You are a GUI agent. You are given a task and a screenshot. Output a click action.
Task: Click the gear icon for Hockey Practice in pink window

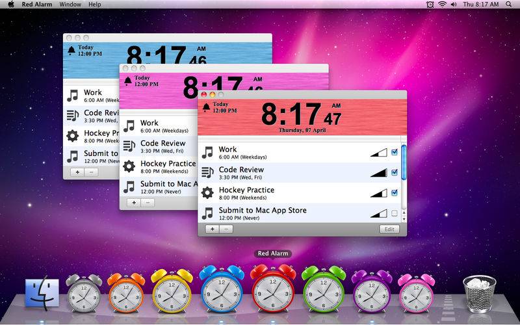click(129, 166)
